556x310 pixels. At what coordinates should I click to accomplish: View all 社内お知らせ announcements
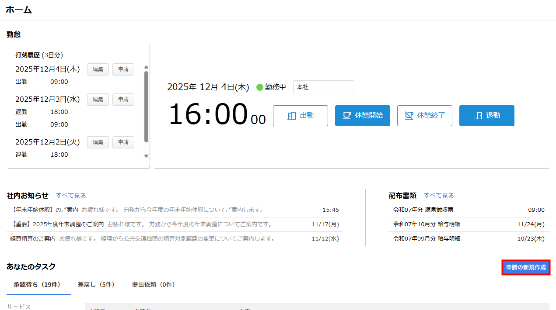point(71,196)
